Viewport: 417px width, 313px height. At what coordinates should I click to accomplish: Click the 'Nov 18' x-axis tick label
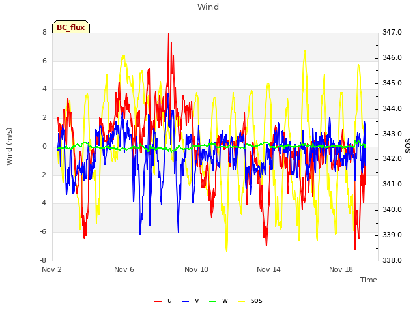pos(341,269)
